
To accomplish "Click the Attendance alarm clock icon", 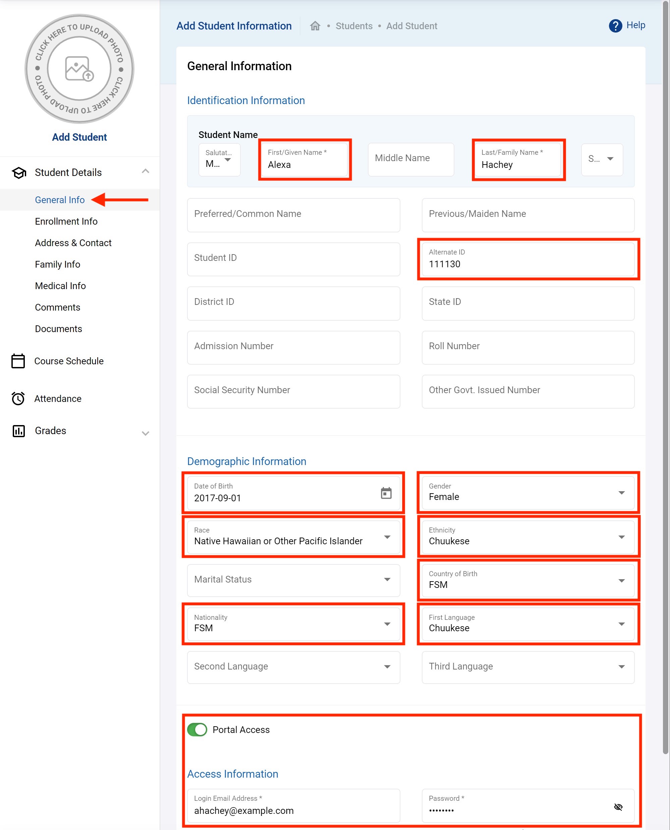I will 18,399.
